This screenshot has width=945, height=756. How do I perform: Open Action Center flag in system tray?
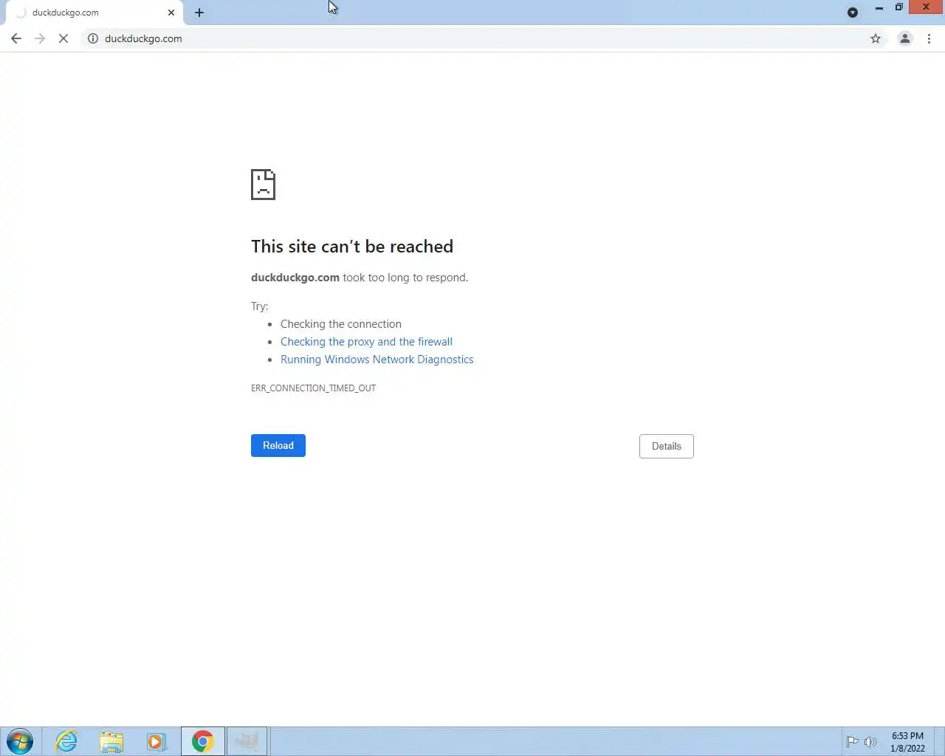(852, 742)
